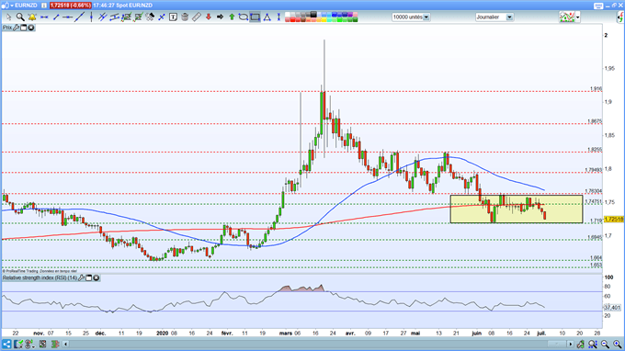Choose the text annotation tool
Viewport: 625px width, 351px height.
173,17
